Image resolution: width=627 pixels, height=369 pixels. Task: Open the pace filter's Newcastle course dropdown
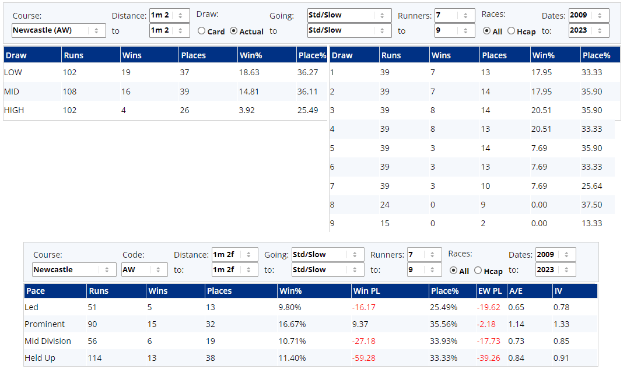point(74,270)
